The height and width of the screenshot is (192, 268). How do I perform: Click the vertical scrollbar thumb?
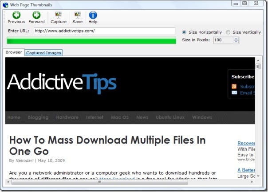click(x=258, y=66)
